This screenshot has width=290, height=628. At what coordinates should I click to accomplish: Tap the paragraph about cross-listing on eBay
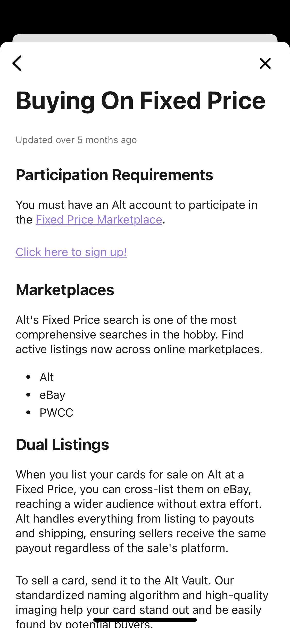[x=141, y=511]
